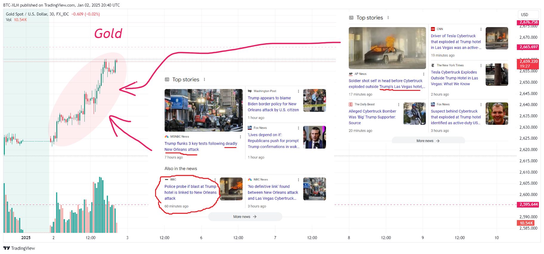Click the Vol 10.54K indicator legend
This screenshot has height=254, width=544.
(x=16, y=20)
